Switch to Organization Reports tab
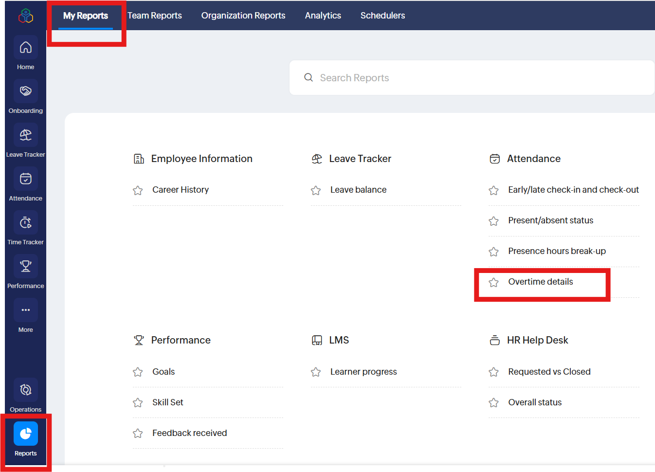Viewport: 655px width, 472px height. coord(243,16)
